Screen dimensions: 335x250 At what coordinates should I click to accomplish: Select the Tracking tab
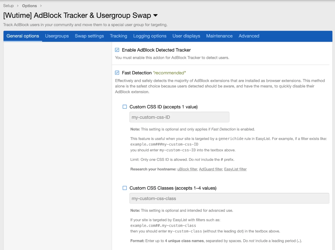118,36
